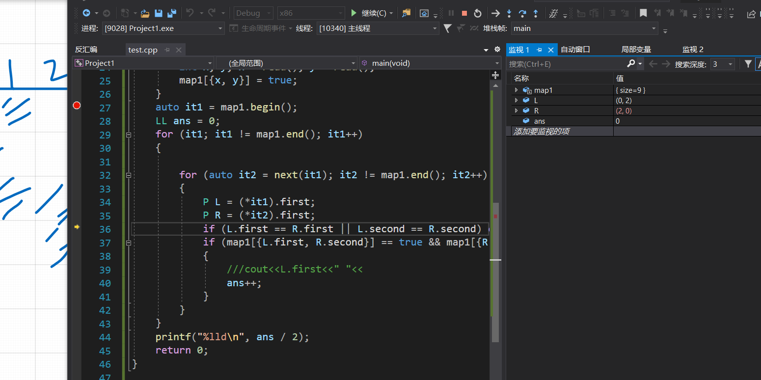Switch to the 局部变量 tab
Screen dimensions: 761x380
[636, 50]
